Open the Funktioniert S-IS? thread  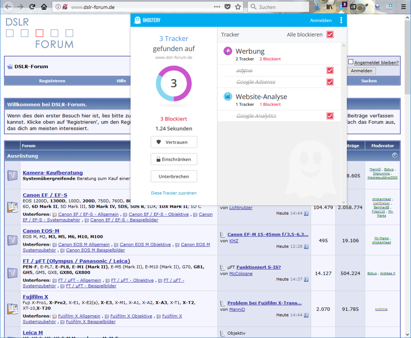coord(258,267)
